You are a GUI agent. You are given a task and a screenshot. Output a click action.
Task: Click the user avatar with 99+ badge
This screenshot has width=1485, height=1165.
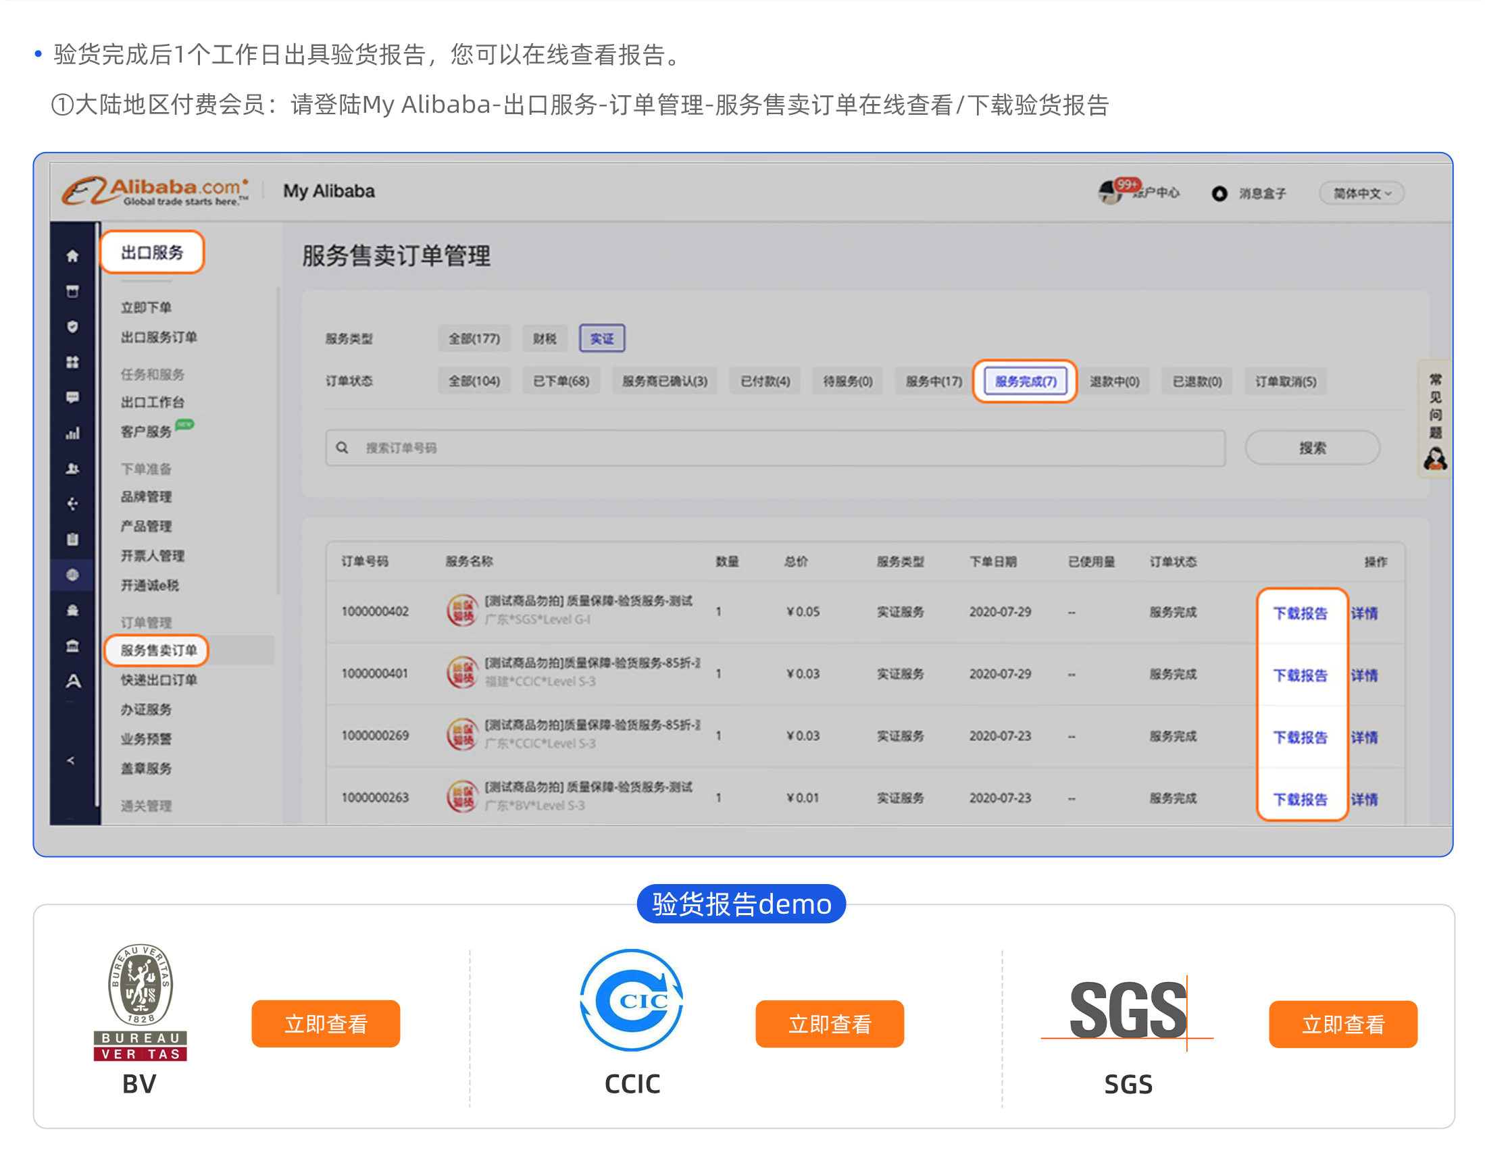point(1109,192)
